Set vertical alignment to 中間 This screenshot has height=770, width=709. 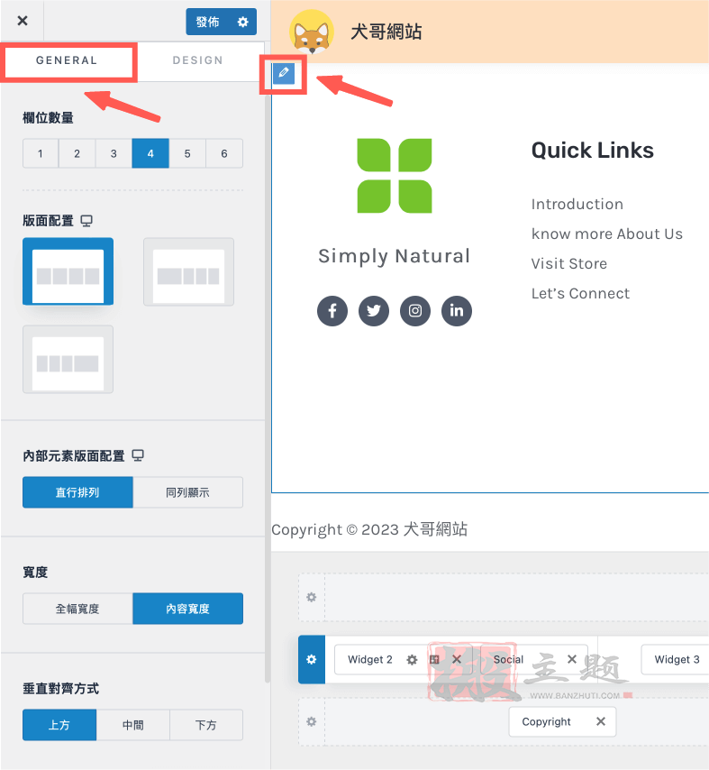(133, 725)
